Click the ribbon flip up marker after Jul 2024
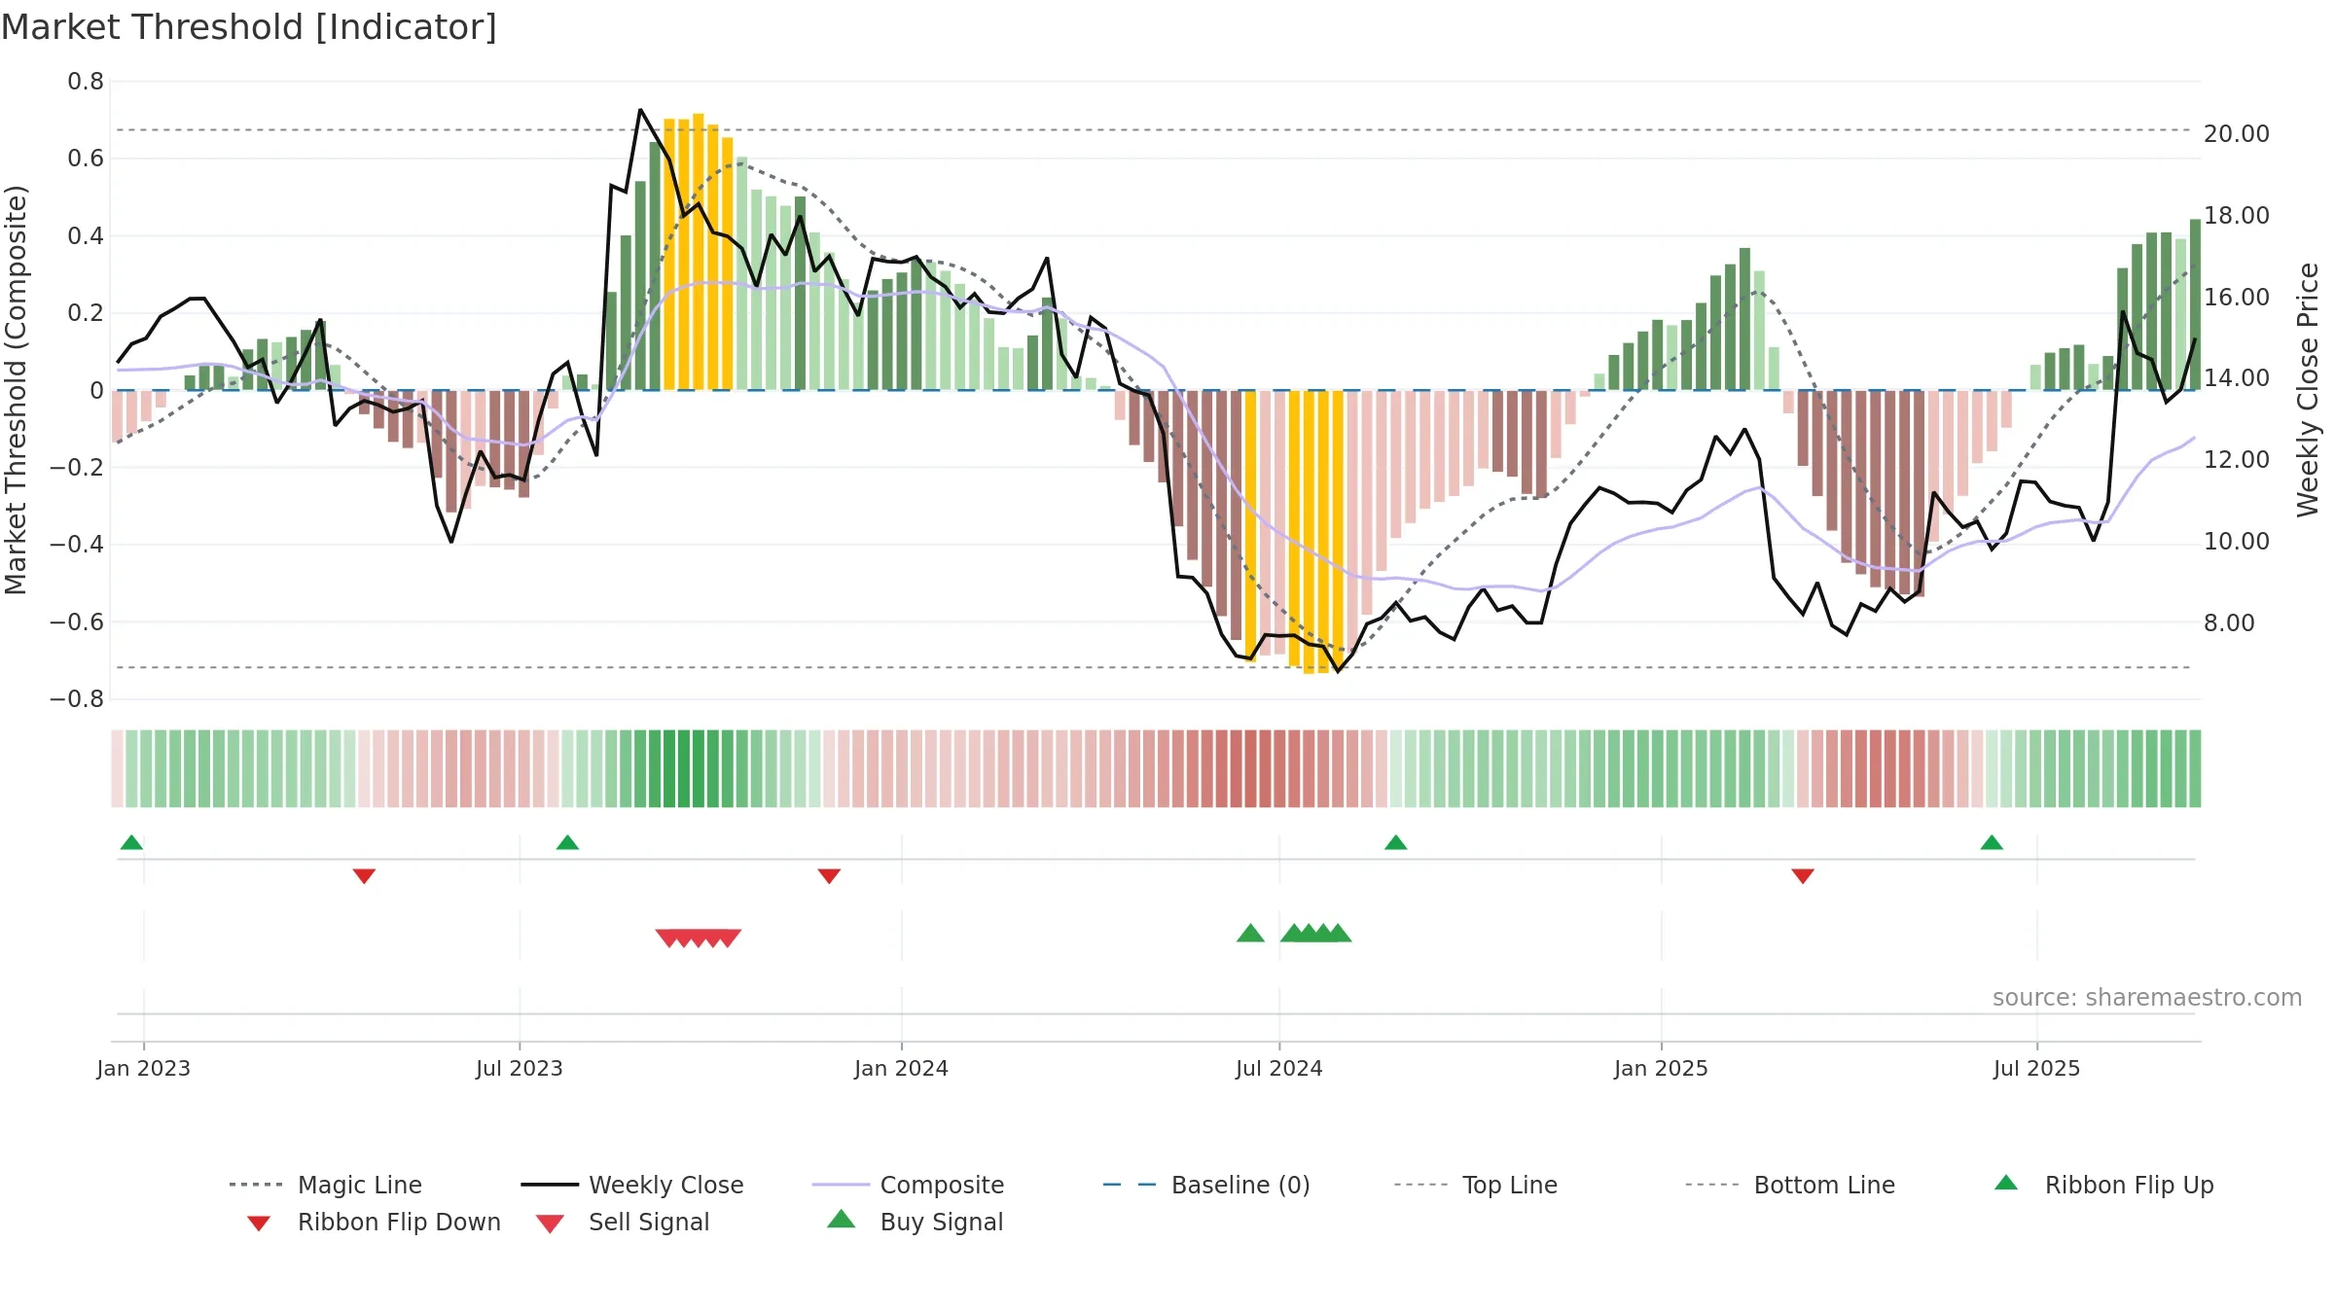Viewport: 2335px width, 1313px height. pos(1395,842)
